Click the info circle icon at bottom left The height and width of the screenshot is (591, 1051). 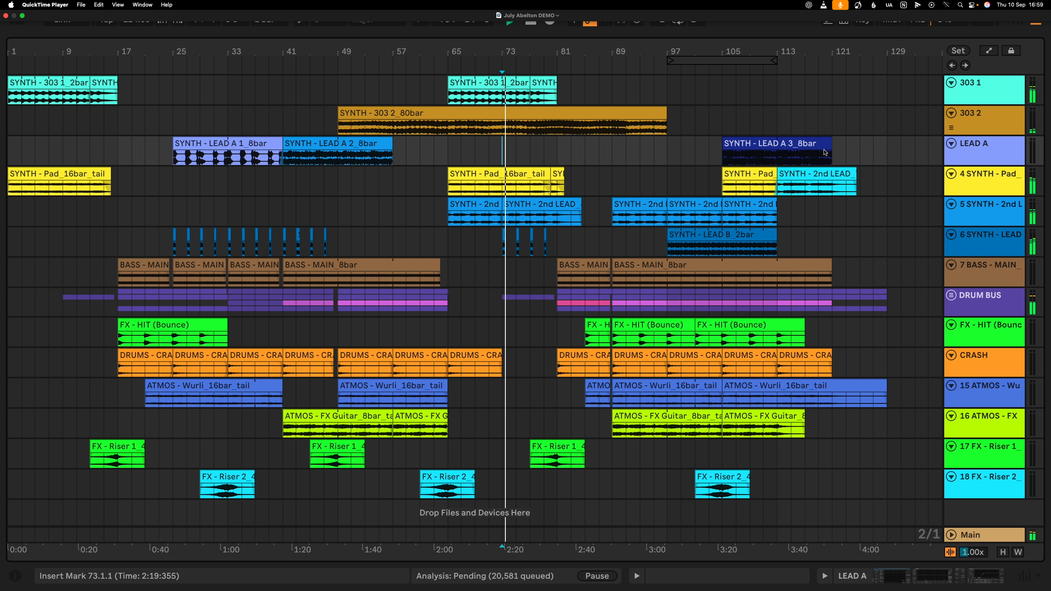point(15,576)
